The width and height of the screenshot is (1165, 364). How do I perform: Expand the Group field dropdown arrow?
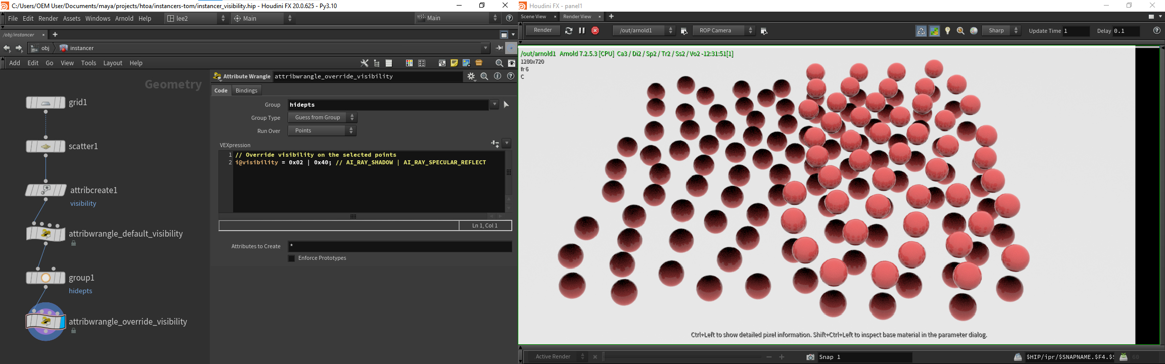[x=494, y=105]
